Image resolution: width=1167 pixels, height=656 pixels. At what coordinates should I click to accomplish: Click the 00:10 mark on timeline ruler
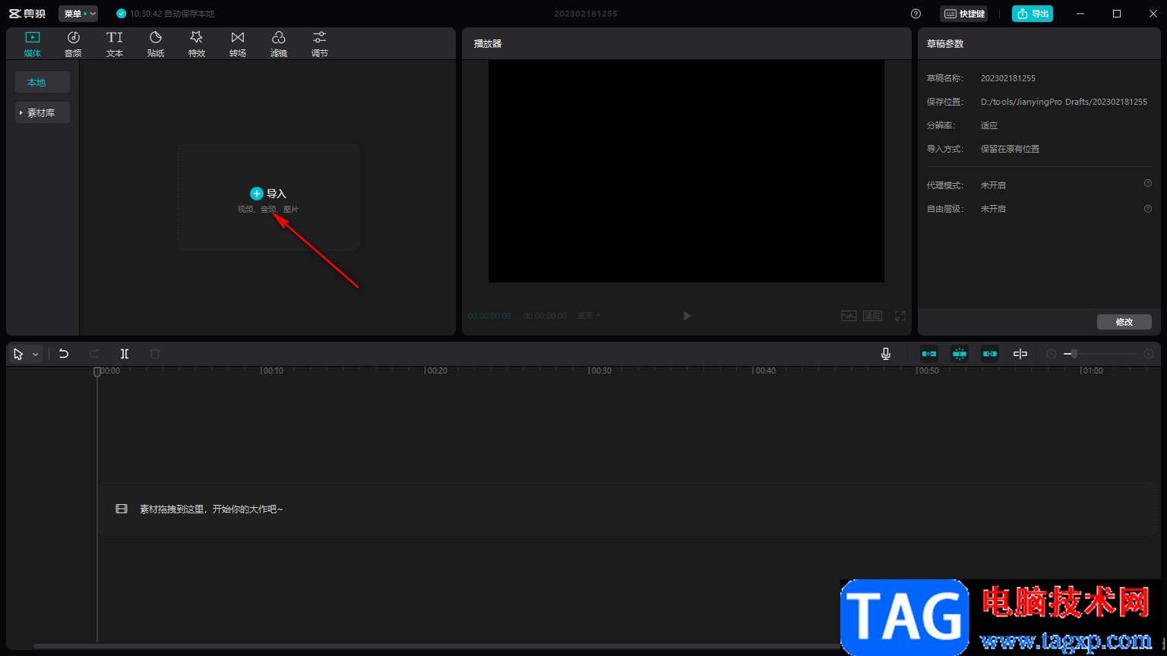272,371
